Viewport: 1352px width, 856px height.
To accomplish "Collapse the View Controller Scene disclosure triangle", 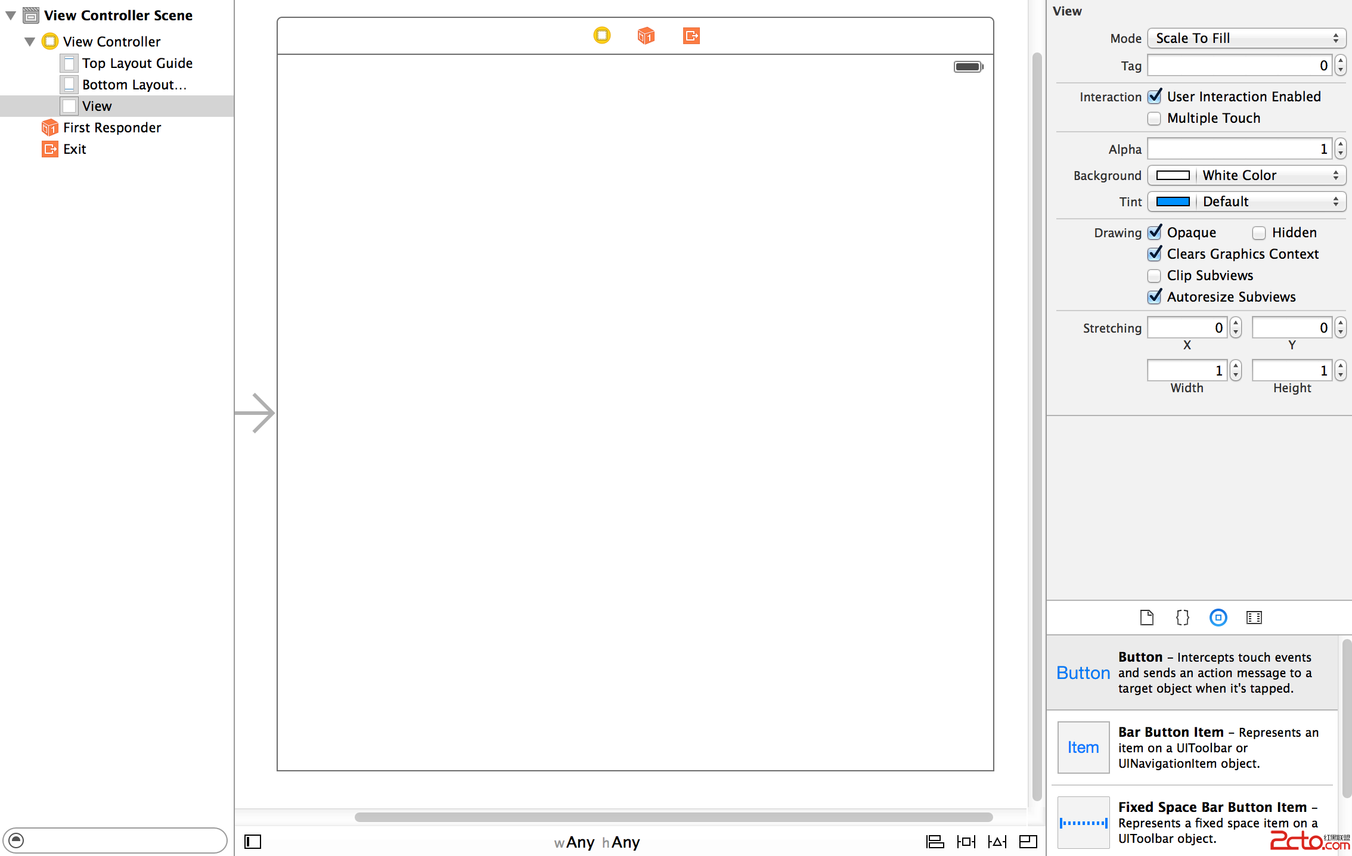I will point(11,15).
